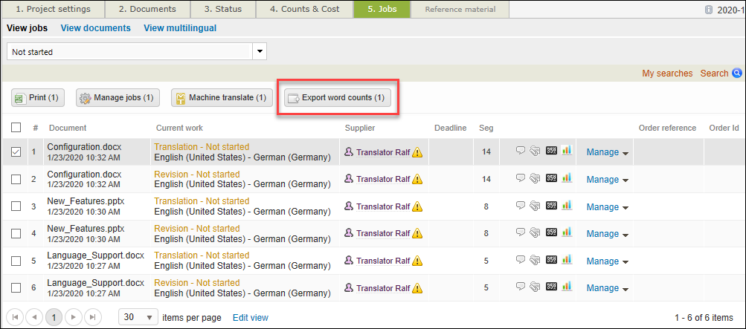Open the items per page dropdown
The height and width of the screenshot is (329, 746).
tap(138, 317)
